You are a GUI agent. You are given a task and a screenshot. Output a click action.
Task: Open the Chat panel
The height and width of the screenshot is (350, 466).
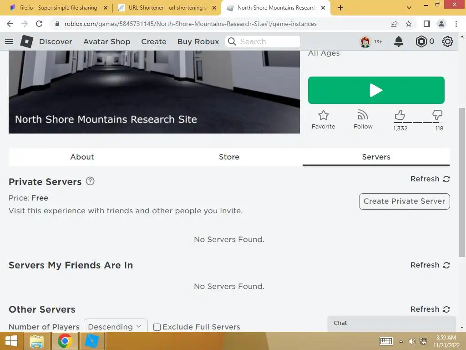392,324
